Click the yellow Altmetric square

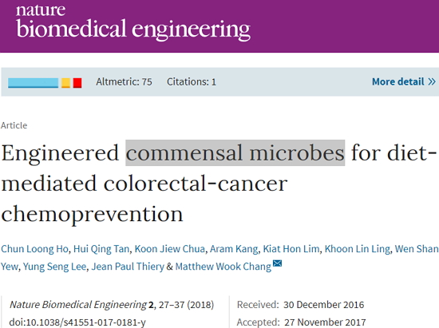[x=65, y=83]
